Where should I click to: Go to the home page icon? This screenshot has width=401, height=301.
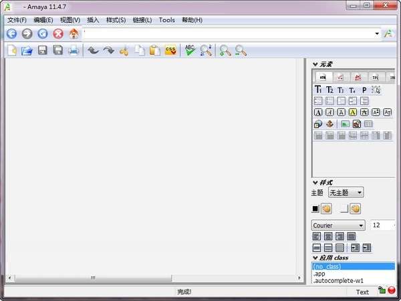(74, 34)
